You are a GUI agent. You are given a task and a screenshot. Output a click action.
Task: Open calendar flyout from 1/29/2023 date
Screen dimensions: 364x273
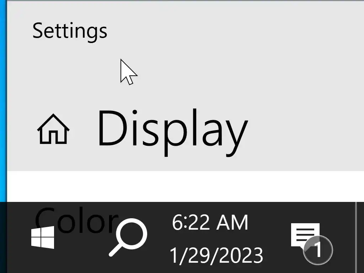[x=216, y=255]
